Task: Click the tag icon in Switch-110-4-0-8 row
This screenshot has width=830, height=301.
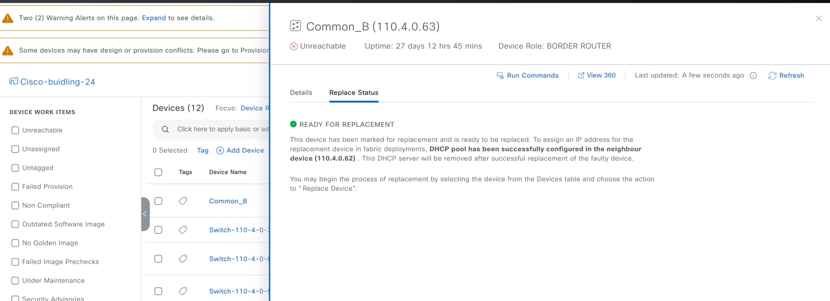Action: pos(183,259)
